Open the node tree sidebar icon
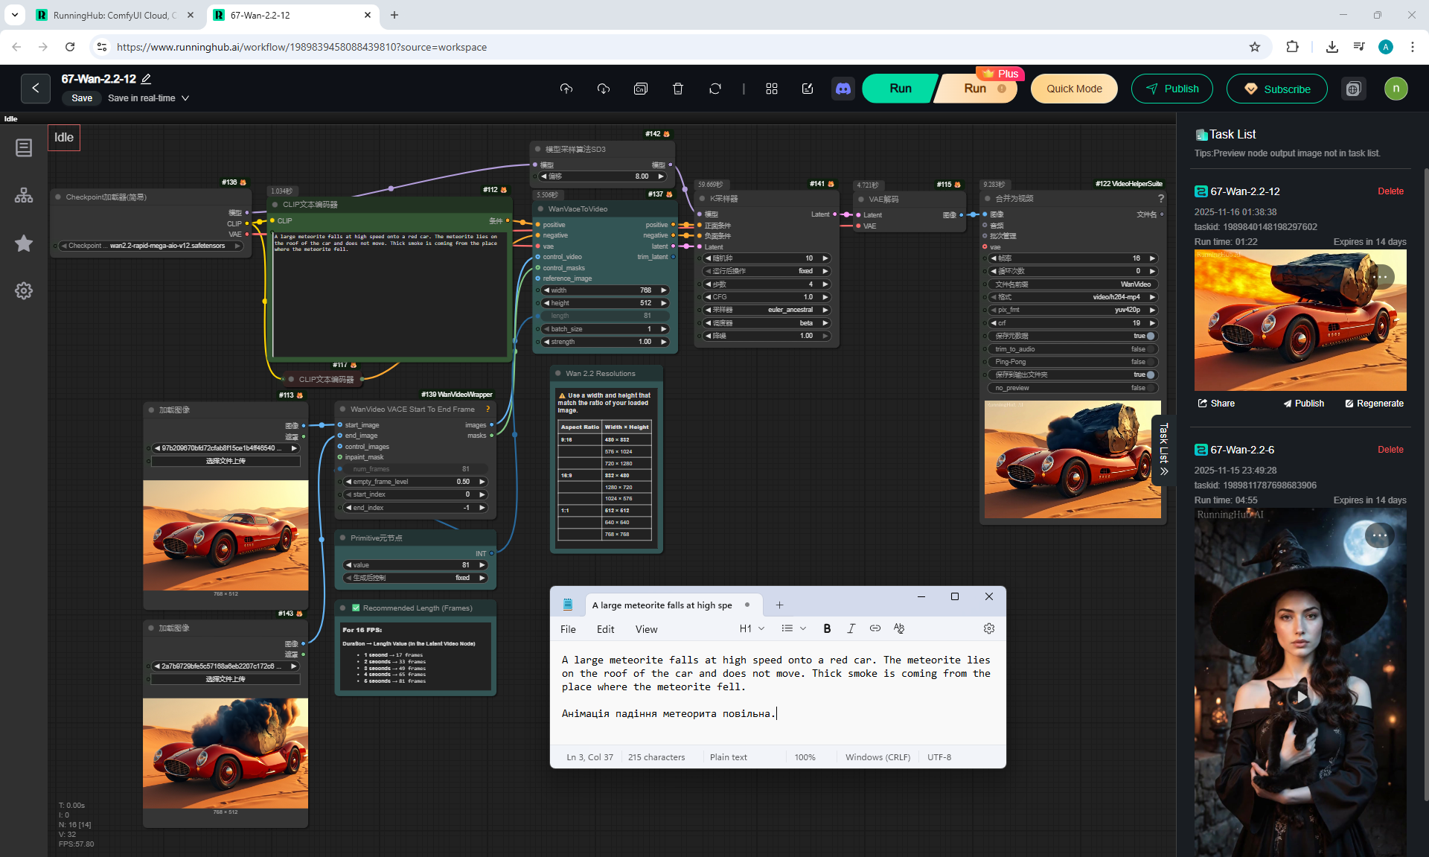1429x857 pixels. point(24,195)
